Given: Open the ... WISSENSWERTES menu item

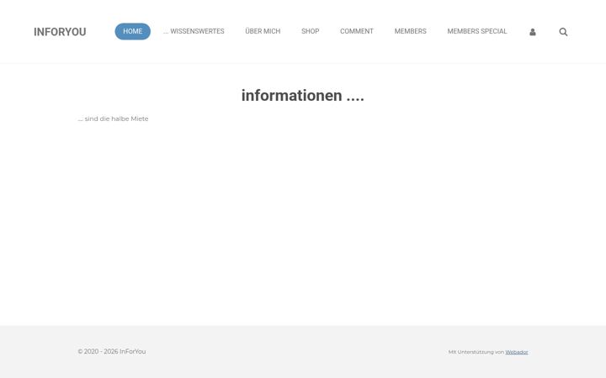Looking at the screenshot, I should pyautogui.click(x=194, y=31).
